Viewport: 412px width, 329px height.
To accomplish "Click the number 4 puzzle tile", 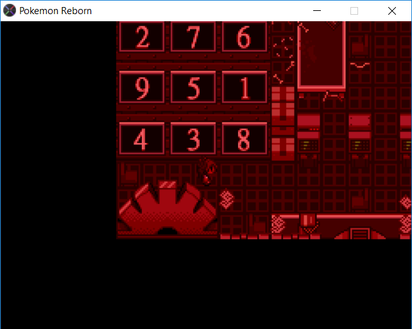I will [142, 138].
